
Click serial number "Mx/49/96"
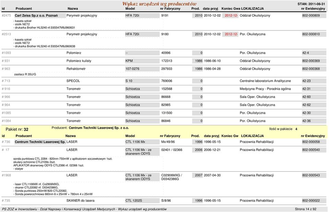click(168, 142)
